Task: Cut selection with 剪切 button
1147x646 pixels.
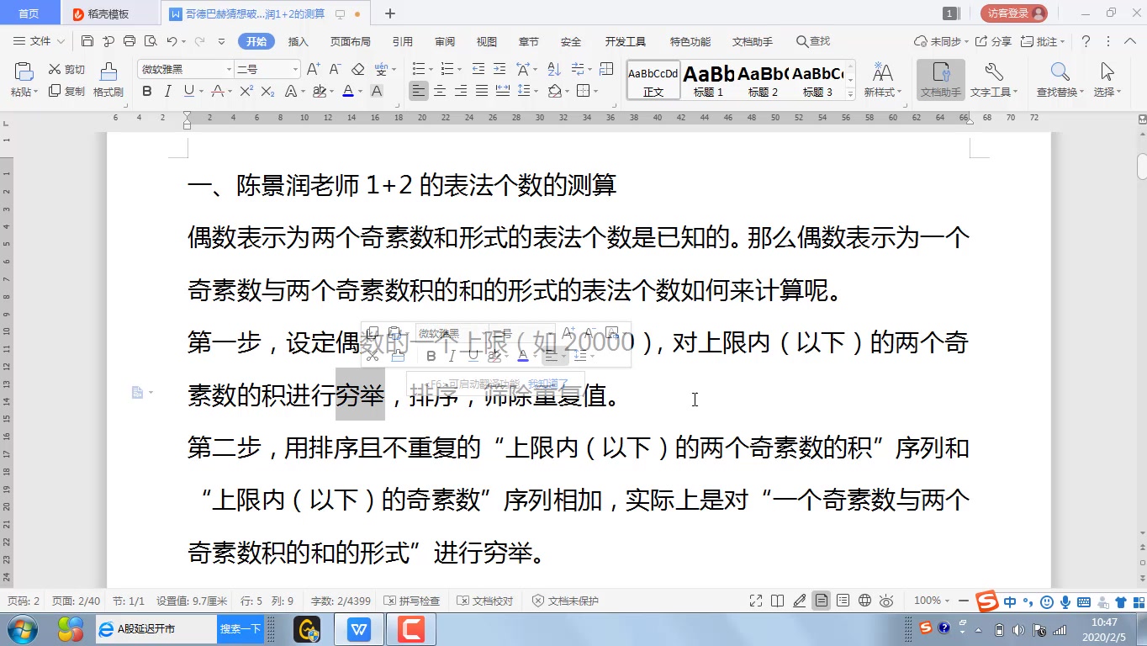Action: (x=66, y=69)
